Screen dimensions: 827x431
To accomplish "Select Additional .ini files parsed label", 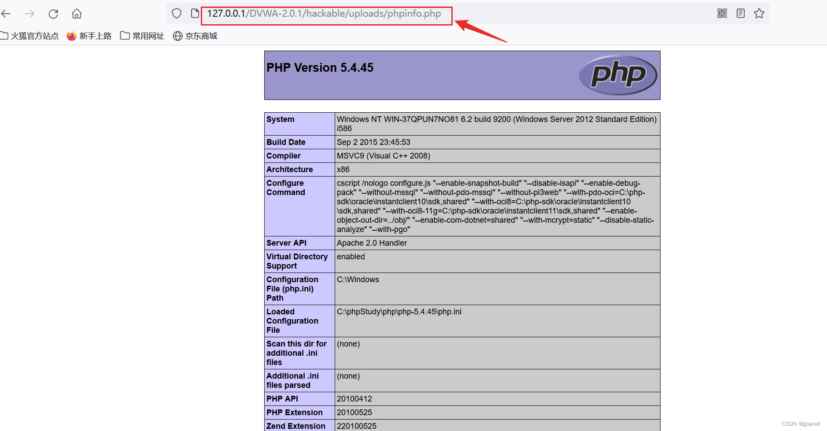I will click(x=293, y=380).
